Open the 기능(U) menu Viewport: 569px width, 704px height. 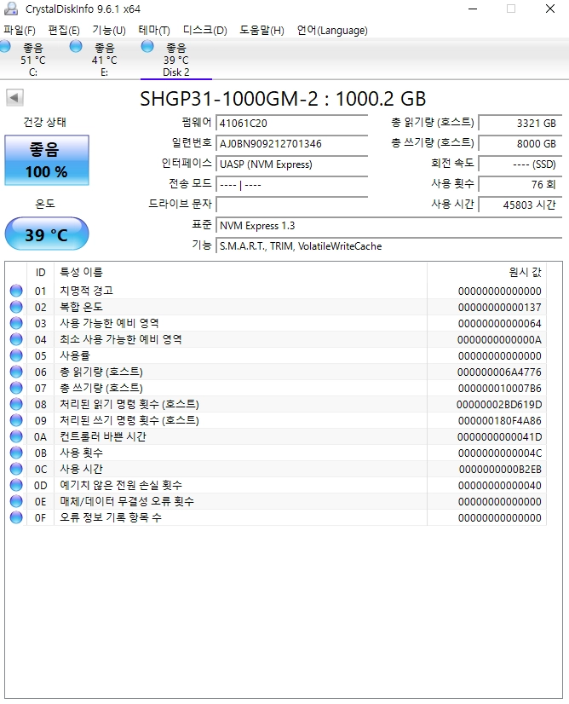(109, 30)
